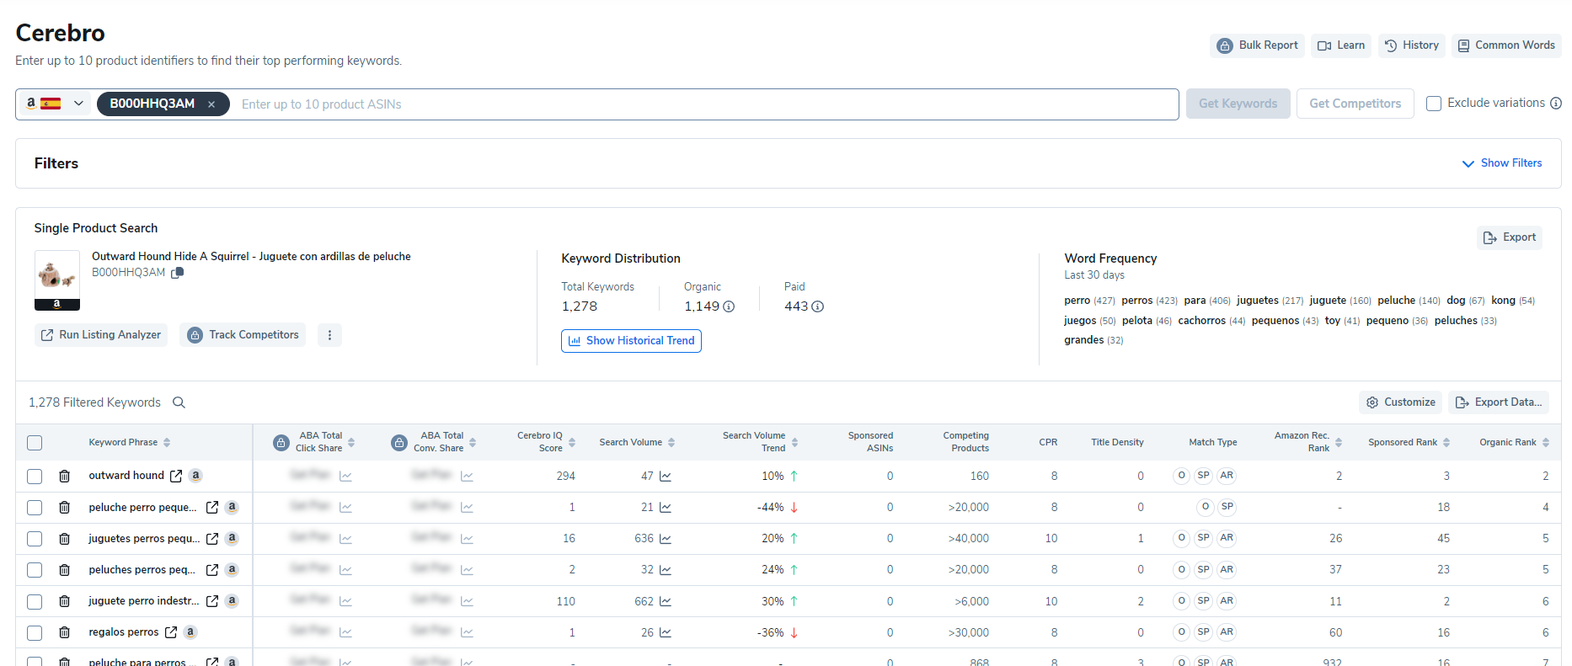Open the product more-options menu

click(x=329, y=335)
